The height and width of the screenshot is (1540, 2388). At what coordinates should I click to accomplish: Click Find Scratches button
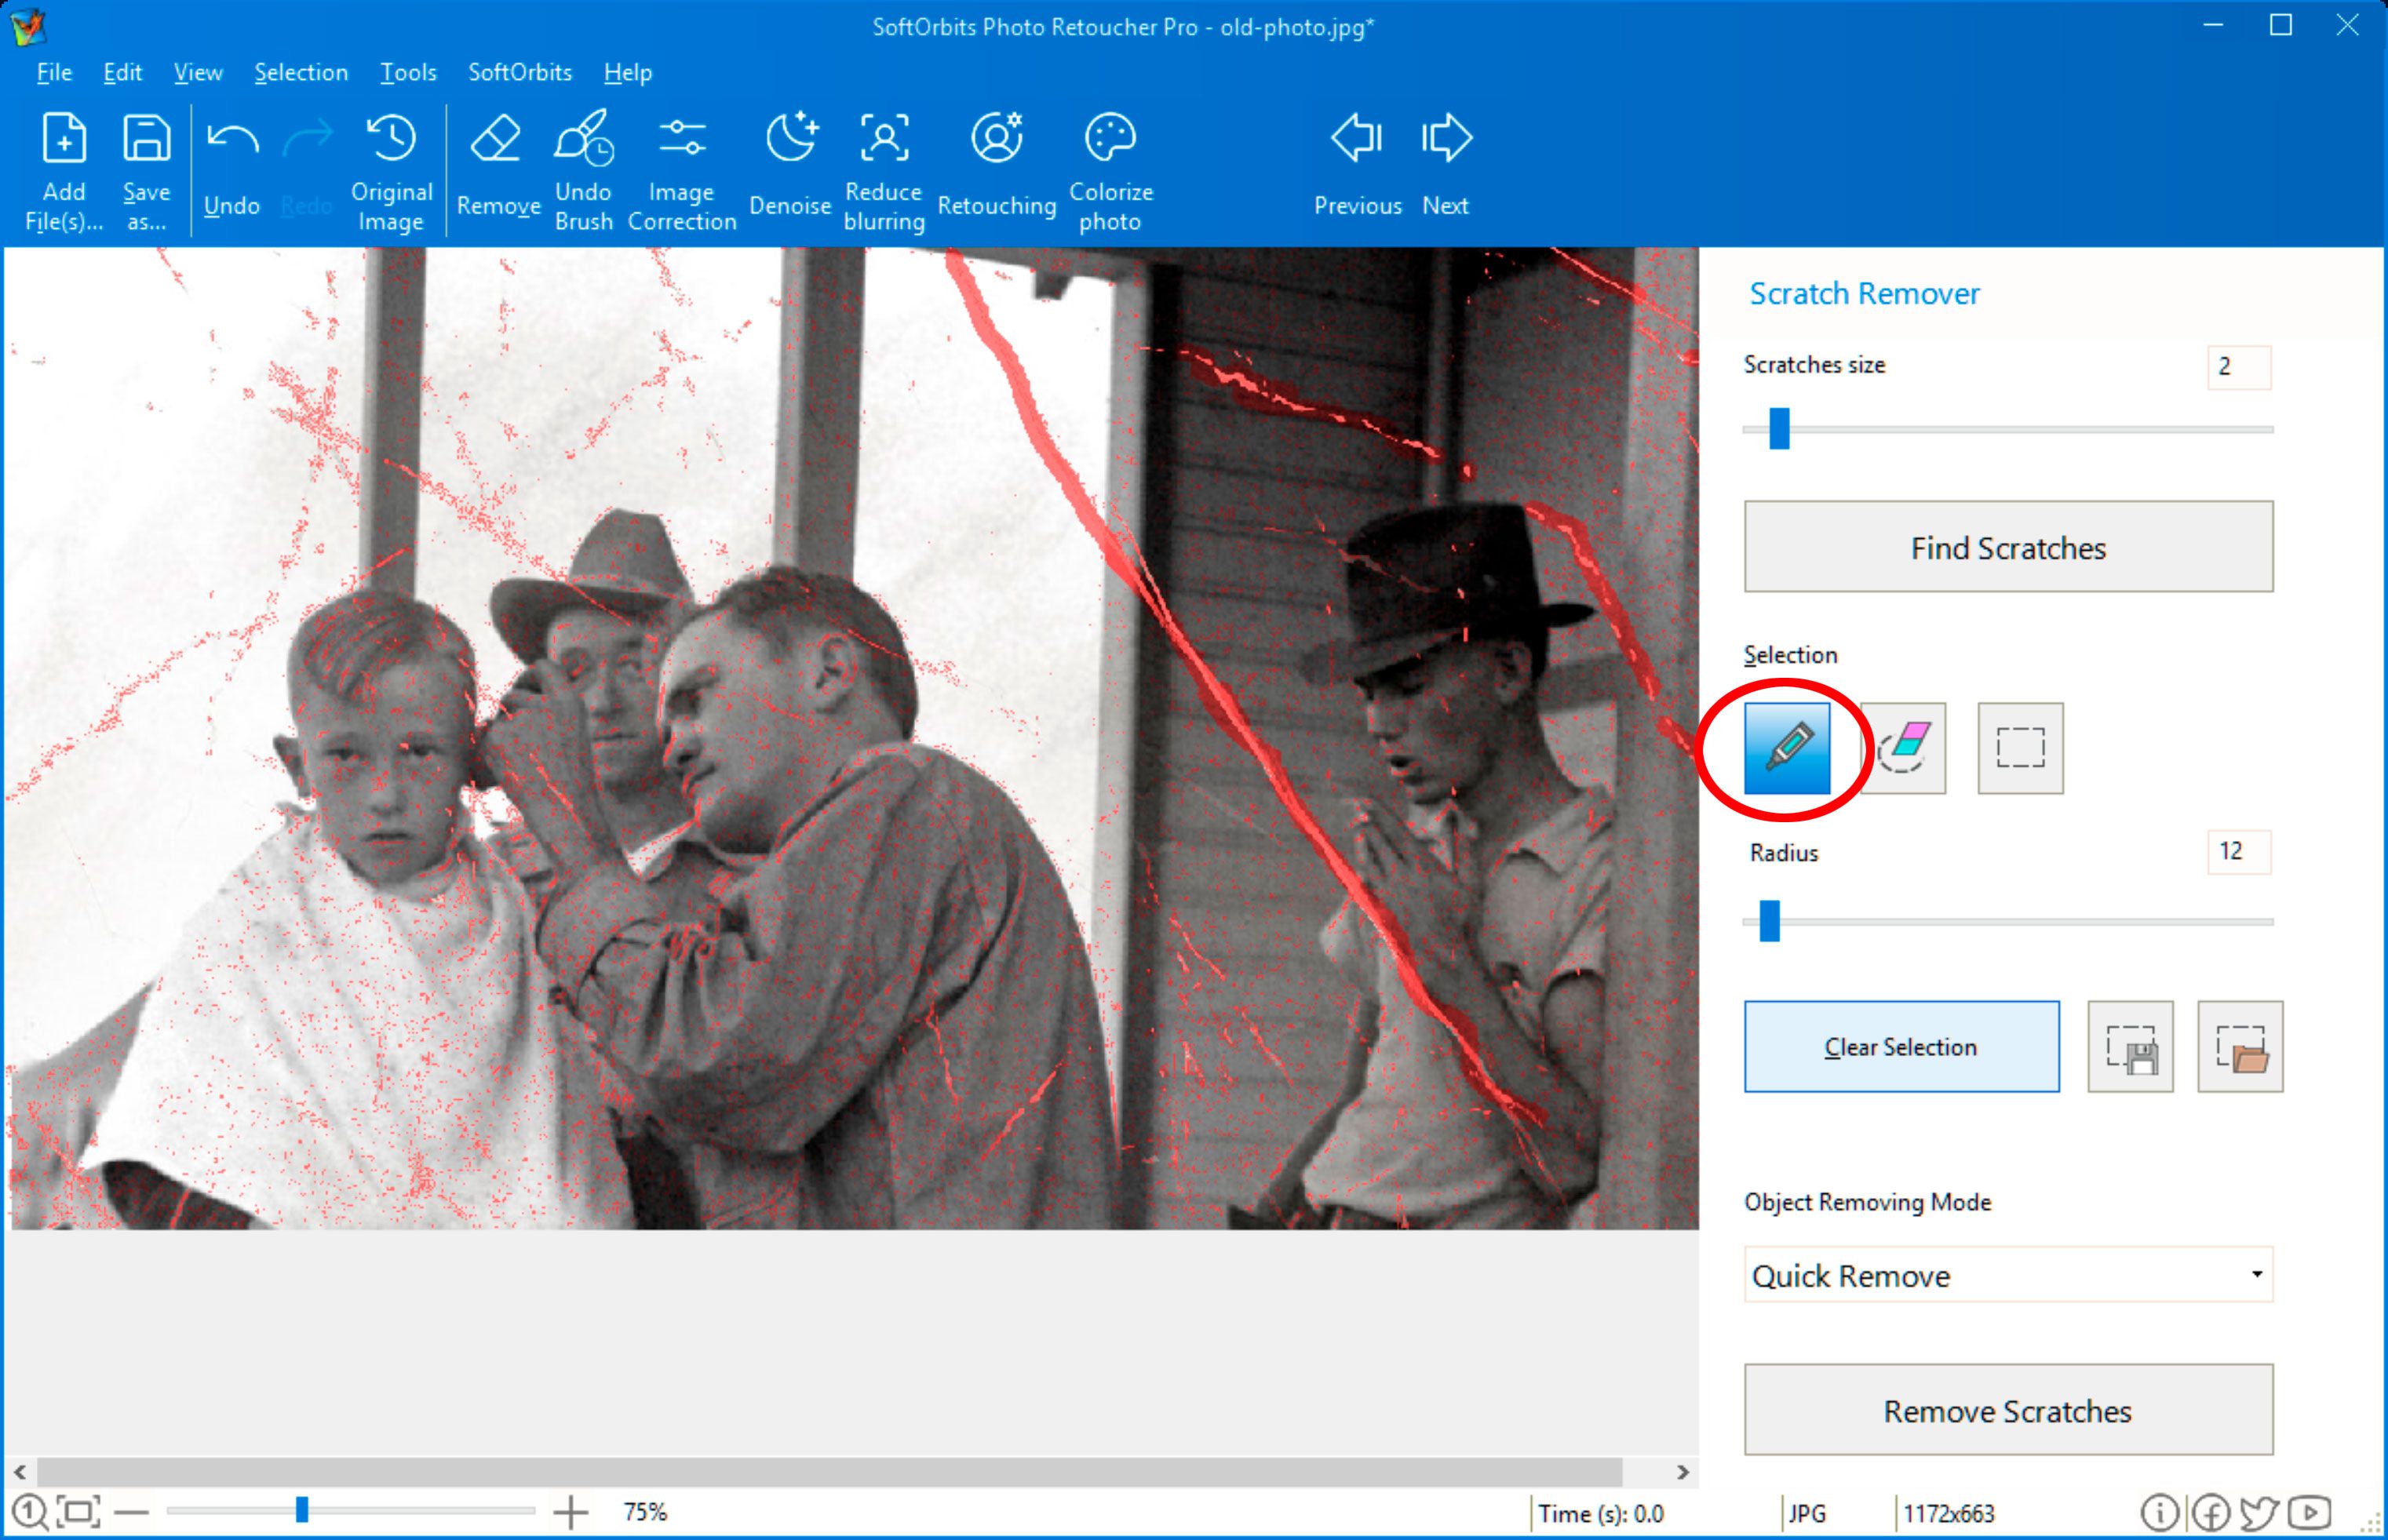pyautogui.click(x=2007, y=544)
